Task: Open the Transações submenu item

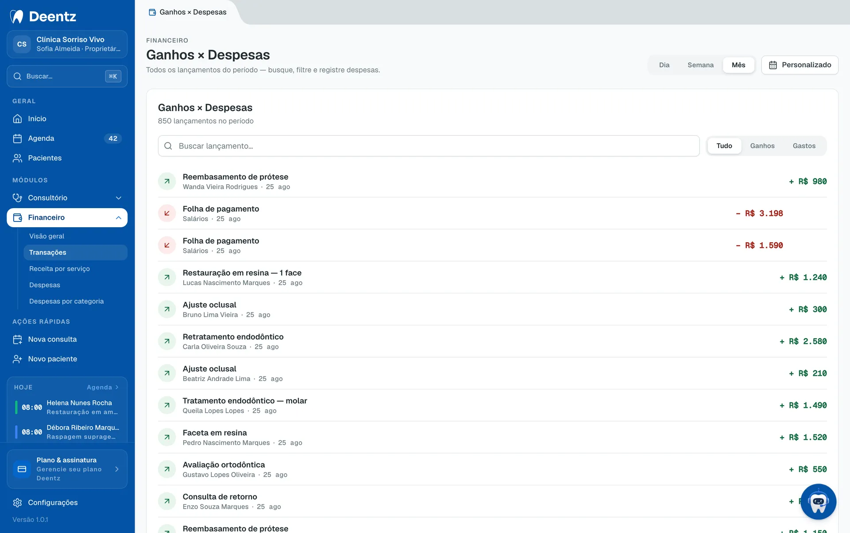Action: (x=75, y=252)
